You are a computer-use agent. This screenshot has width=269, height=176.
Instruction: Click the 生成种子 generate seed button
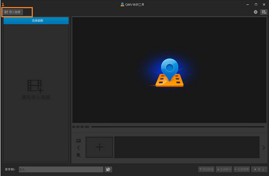point(224,169)
